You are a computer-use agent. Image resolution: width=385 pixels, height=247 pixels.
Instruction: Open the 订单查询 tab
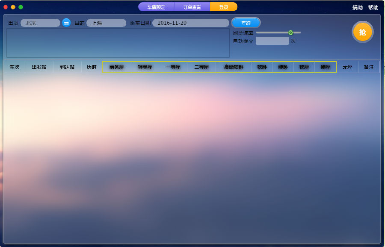[192, 7]
